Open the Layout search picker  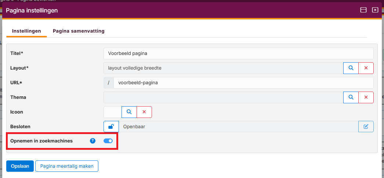click(x=351, y=68)
